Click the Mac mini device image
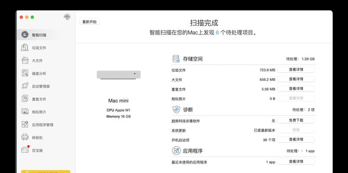This screenshot has height=173, width=348. tap(119, 75)
